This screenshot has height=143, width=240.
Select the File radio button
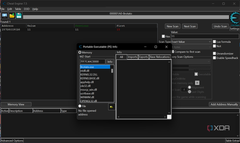(80, 106)
